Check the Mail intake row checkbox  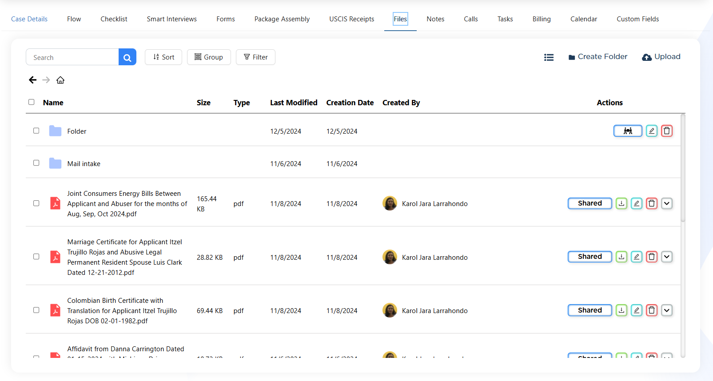click(36, 163)
